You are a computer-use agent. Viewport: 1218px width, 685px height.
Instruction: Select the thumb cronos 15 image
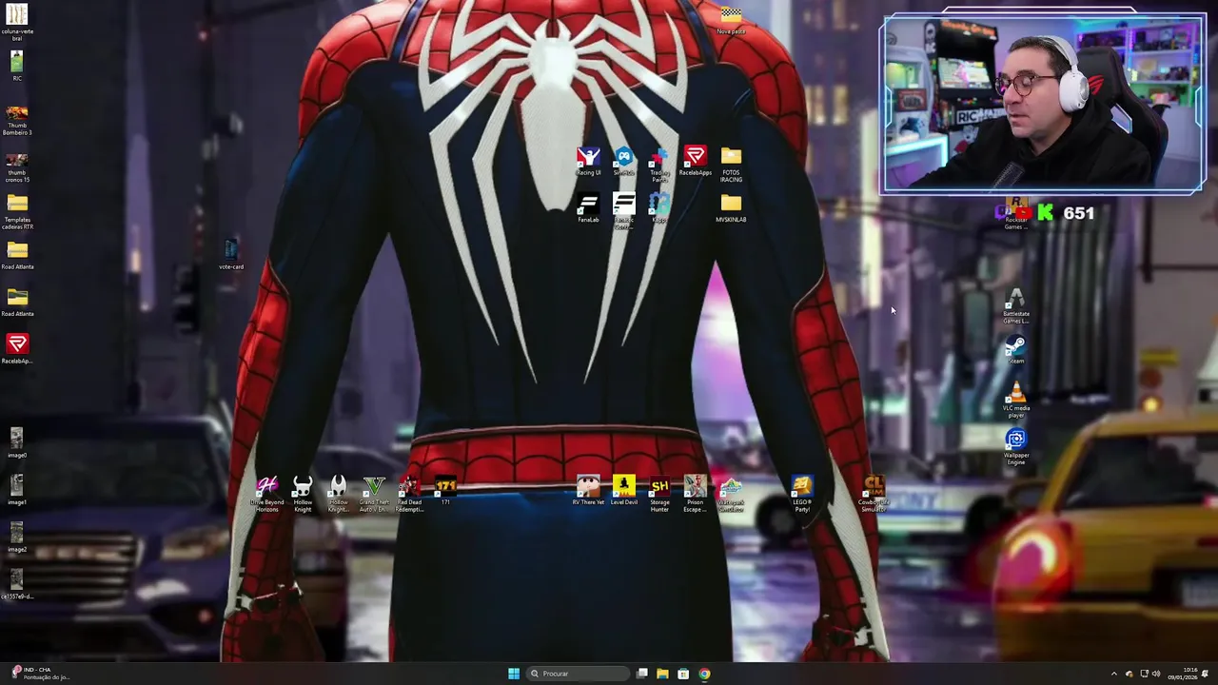pyautogui.click(x=17, y=165)
